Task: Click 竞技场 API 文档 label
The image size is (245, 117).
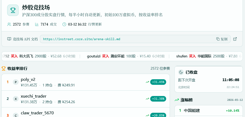Action: (x=25, y=39)
